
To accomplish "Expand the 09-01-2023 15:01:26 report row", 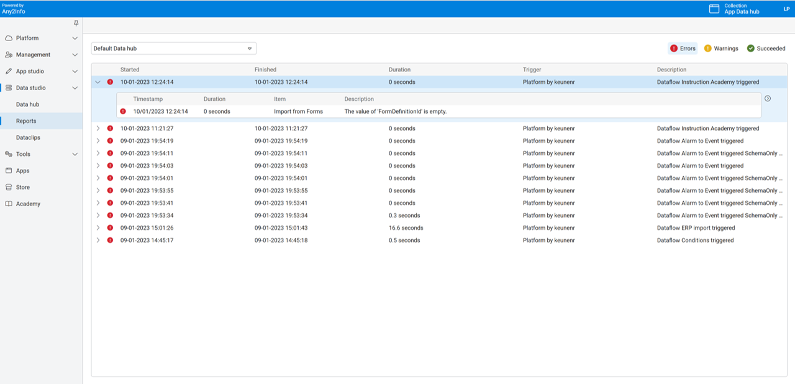I will tap(98, 228).
